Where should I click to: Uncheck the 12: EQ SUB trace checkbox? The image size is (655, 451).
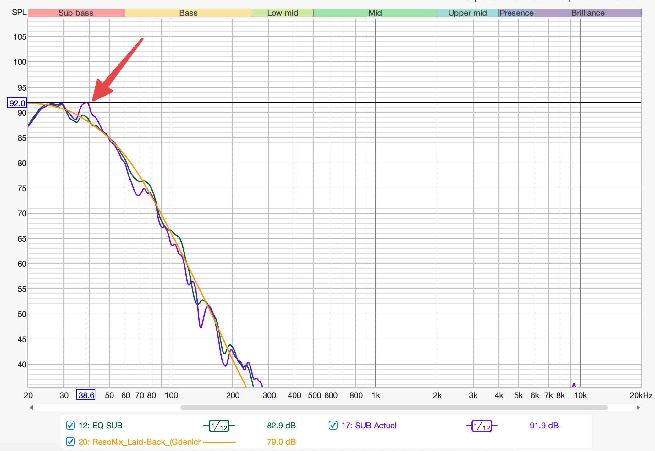pyautogui.click(x=70, y=426)
